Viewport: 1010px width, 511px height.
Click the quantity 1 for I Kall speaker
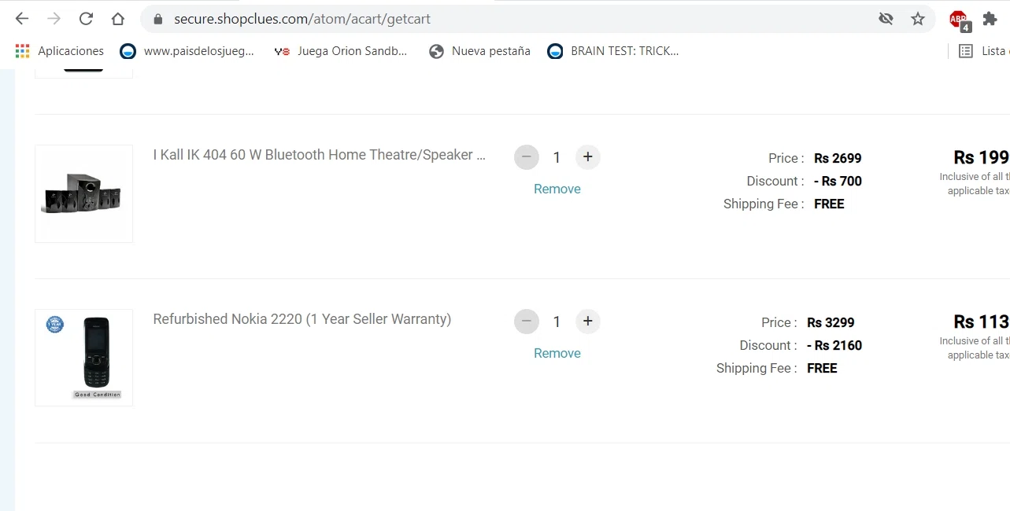[x=557, y=157]
